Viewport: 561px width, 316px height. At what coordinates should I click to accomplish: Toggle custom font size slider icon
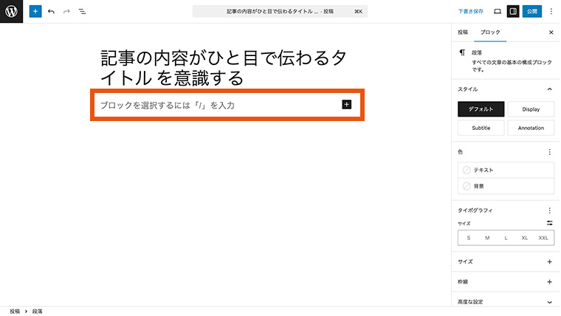click(549, 223)
